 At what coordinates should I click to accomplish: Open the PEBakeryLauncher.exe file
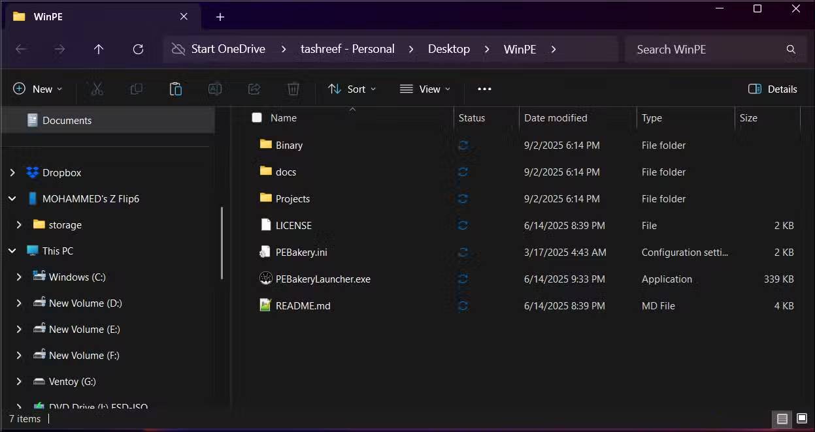tap(323, 279)
